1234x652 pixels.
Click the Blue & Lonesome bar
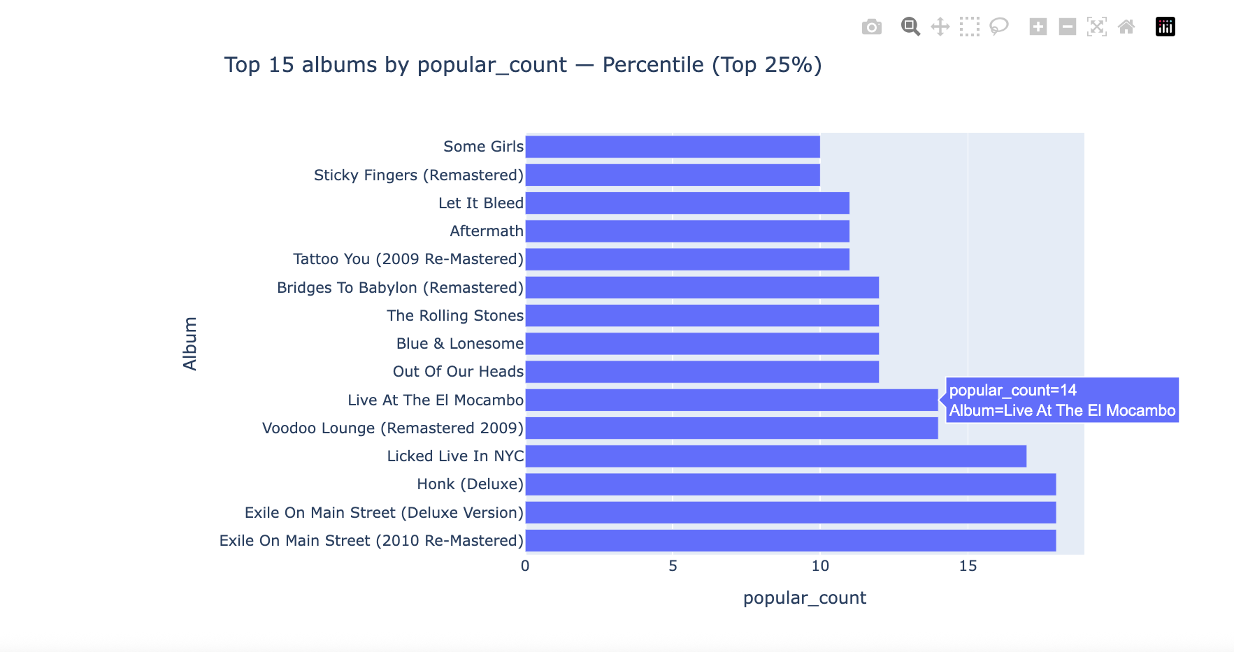coord(701,344)
